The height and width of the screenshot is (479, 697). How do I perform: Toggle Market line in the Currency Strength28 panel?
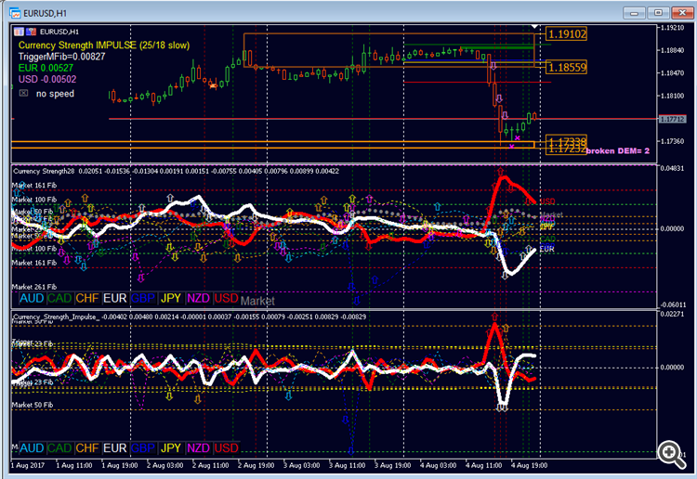point(257,301)
